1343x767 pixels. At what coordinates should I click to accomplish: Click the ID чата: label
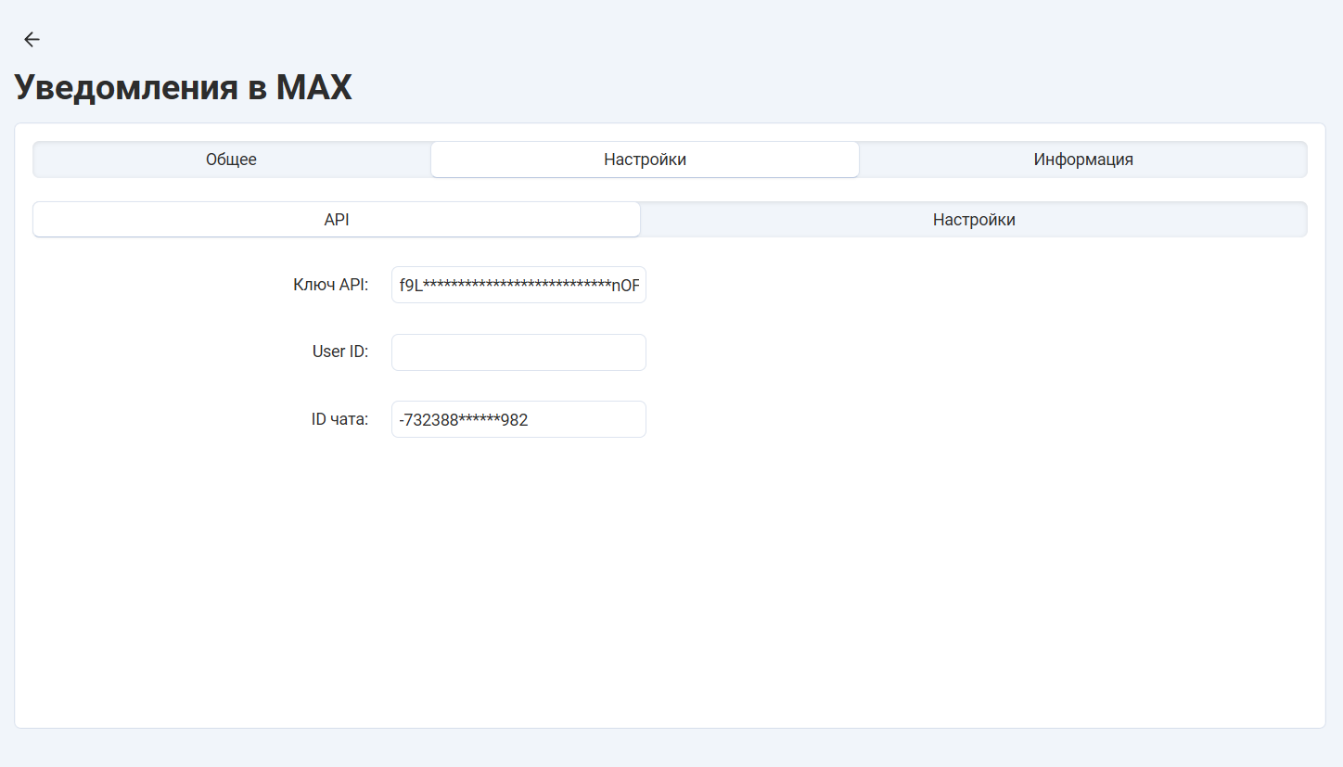point(339,419)
